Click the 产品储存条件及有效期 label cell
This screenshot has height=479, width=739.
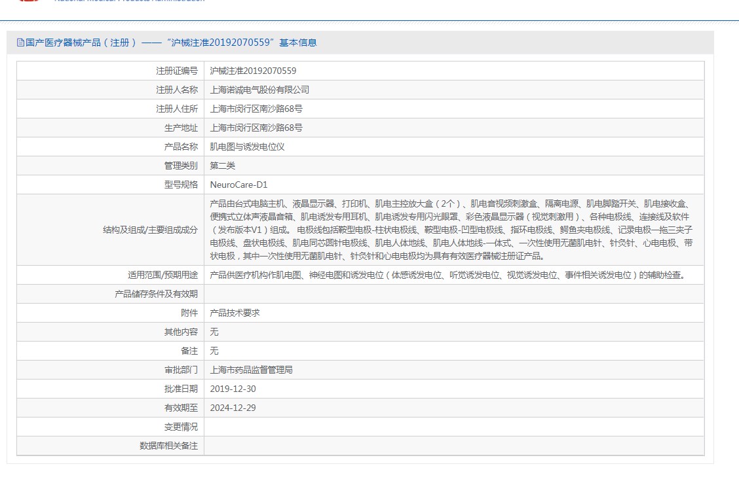(x=110, y=294)
